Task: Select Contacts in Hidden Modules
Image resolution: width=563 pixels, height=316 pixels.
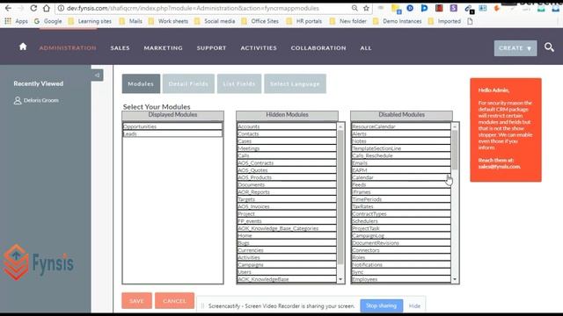Action: coord(287,133)
